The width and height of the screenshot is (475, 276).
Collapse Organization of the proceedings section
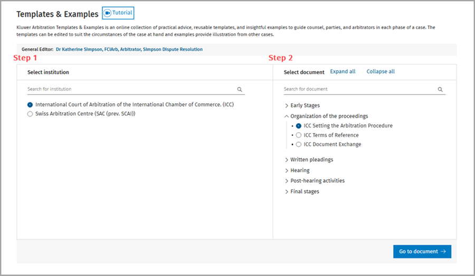(287, 116)
